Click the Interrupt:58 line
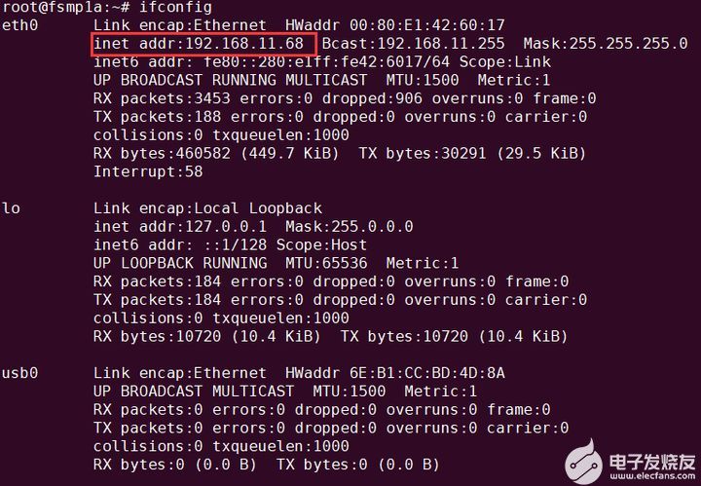This screenshot has height=486, width=701. pos(148,171)
